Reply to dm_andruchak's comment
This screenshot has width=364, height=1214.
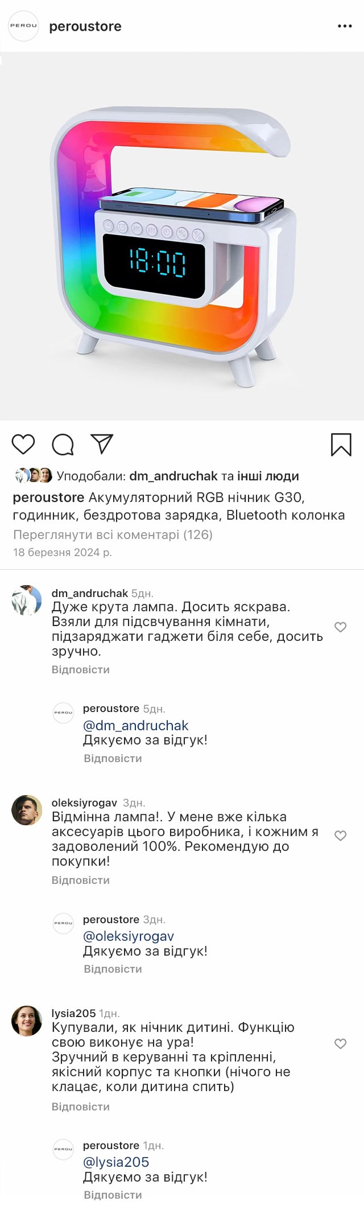pos(81,669)
